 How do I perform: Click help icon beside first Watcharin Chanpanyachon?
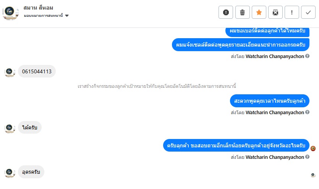click(308, 56)
